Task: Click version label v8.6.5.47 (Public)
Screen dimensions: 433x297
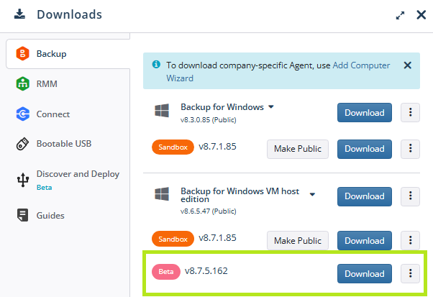Action: point(209,211)
